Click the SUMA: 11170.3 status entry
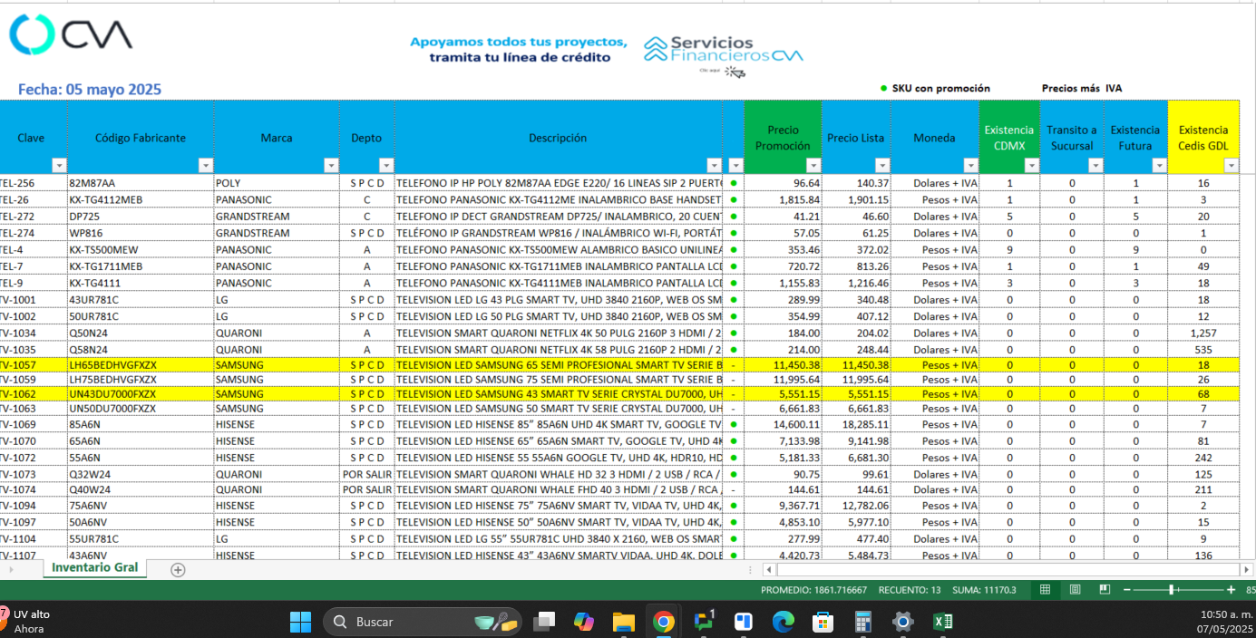This screenshot has height=638, width=1256. click(984, 590)
